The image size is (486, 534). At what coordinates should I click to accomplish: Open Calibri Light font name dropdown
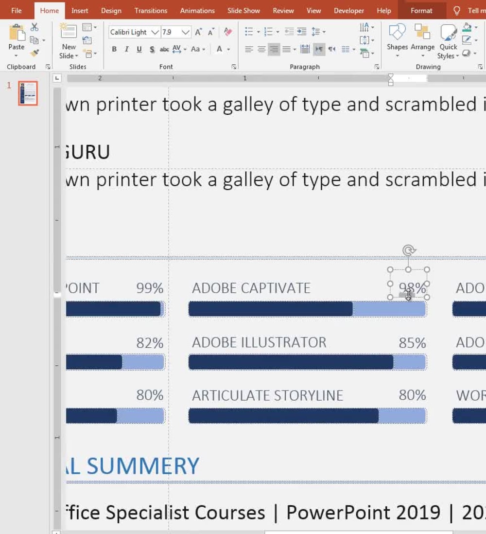tap(155, 33)
